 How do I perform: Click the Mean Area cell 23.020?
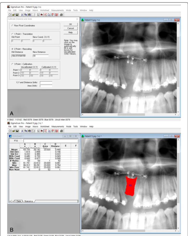coord(45,150)
